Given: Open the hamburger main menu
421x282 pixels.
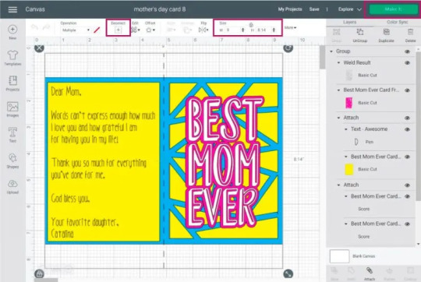Looking at the screenshot, I should (12, 9).
